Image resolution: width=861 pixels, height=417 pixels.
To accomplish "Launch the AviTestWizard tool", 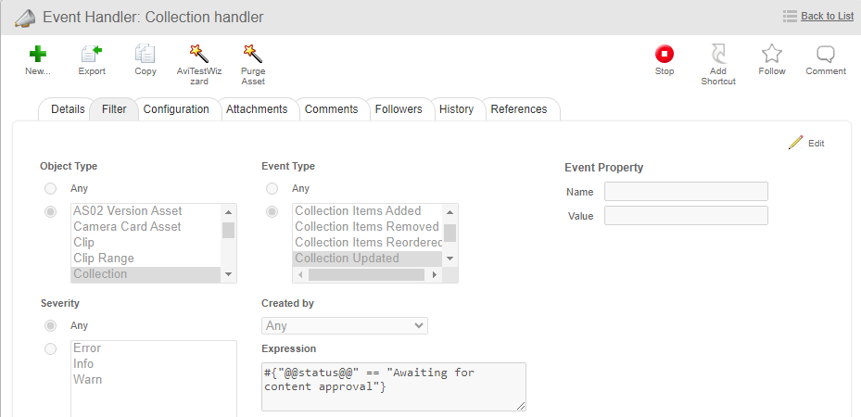I will point(198,55).
